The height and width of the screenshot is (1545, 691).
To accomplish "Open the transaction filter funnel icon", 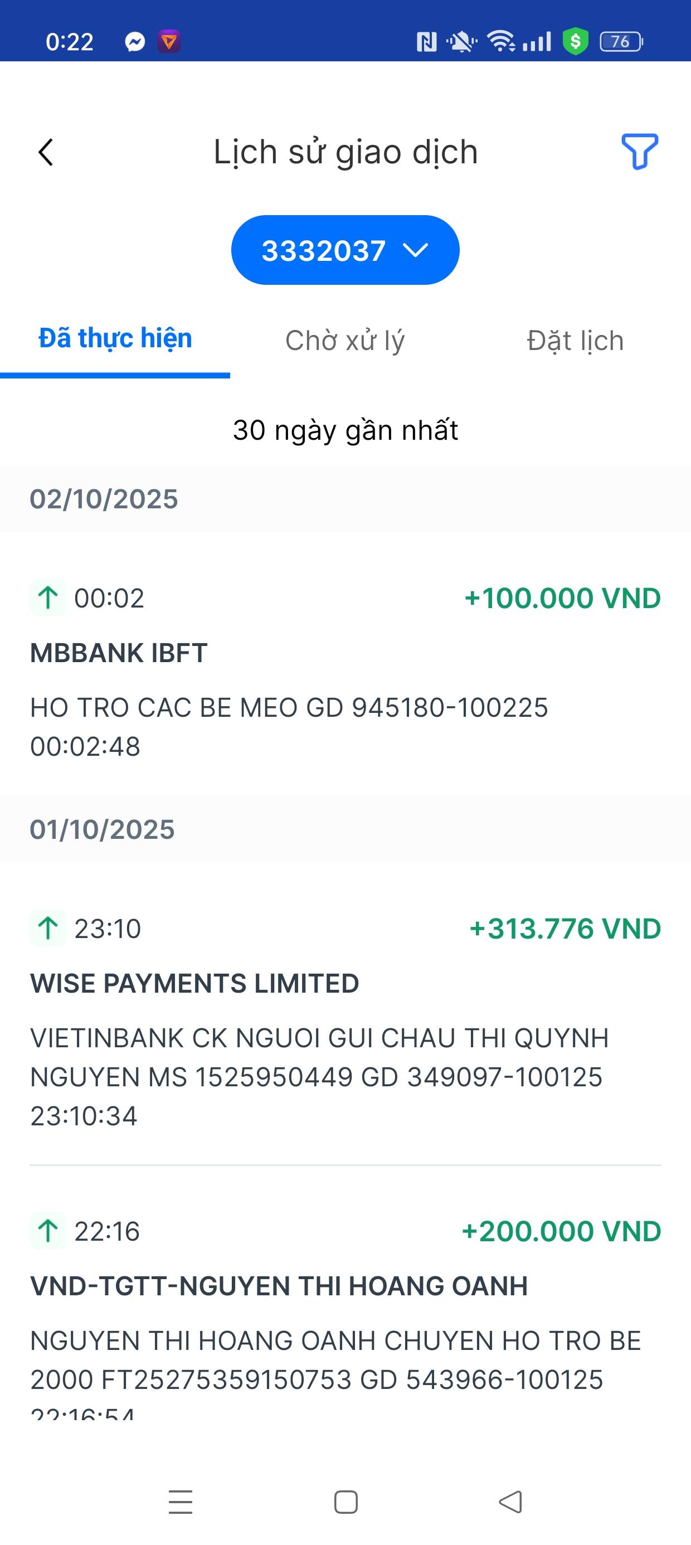I will pos(639,151).
